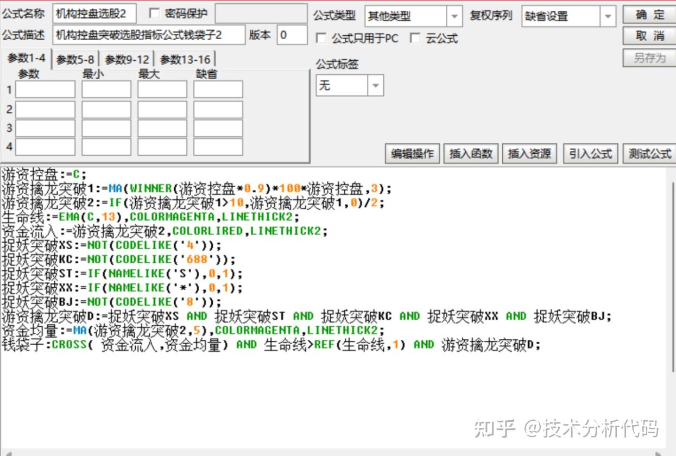Click the line starting 游资擒龙突破1:=MA
The width and height of the screenshot is (676, 456).
[197, 188]
